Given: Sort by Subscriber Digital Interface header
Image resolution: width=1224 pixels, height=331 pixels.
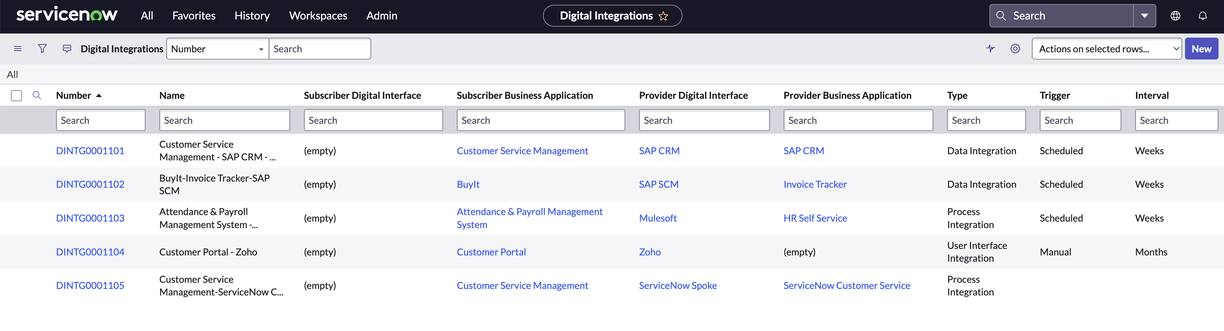Looking at the screenshot, I should [x=362, y=95].
